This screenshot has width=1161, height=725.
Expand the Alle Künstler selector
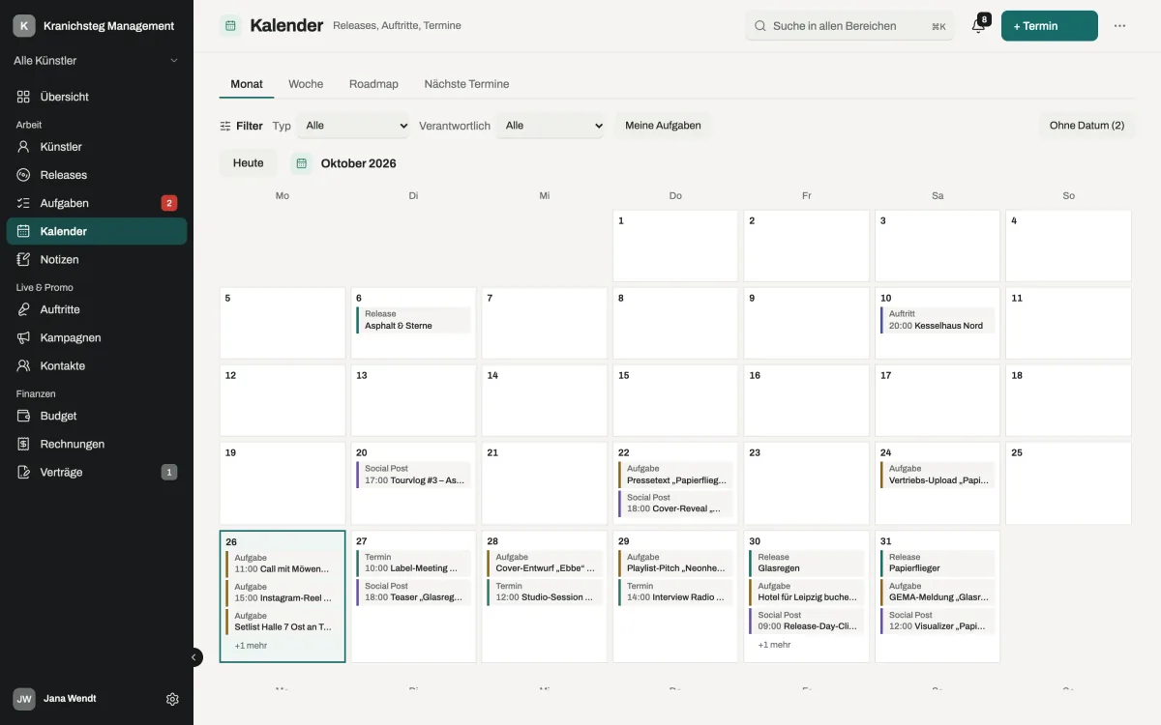[x=97, y=61]
